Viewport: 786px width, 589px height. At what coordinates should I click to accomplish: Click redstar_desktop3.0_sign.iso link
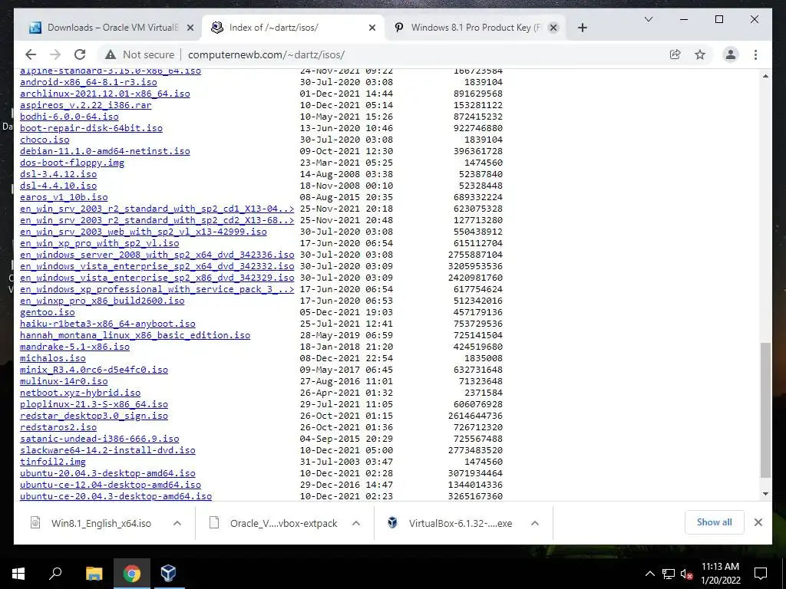click(94, 416)
